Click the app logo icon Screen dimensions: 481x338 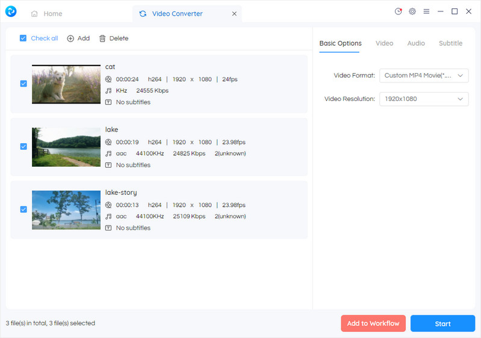coord(11,11)
